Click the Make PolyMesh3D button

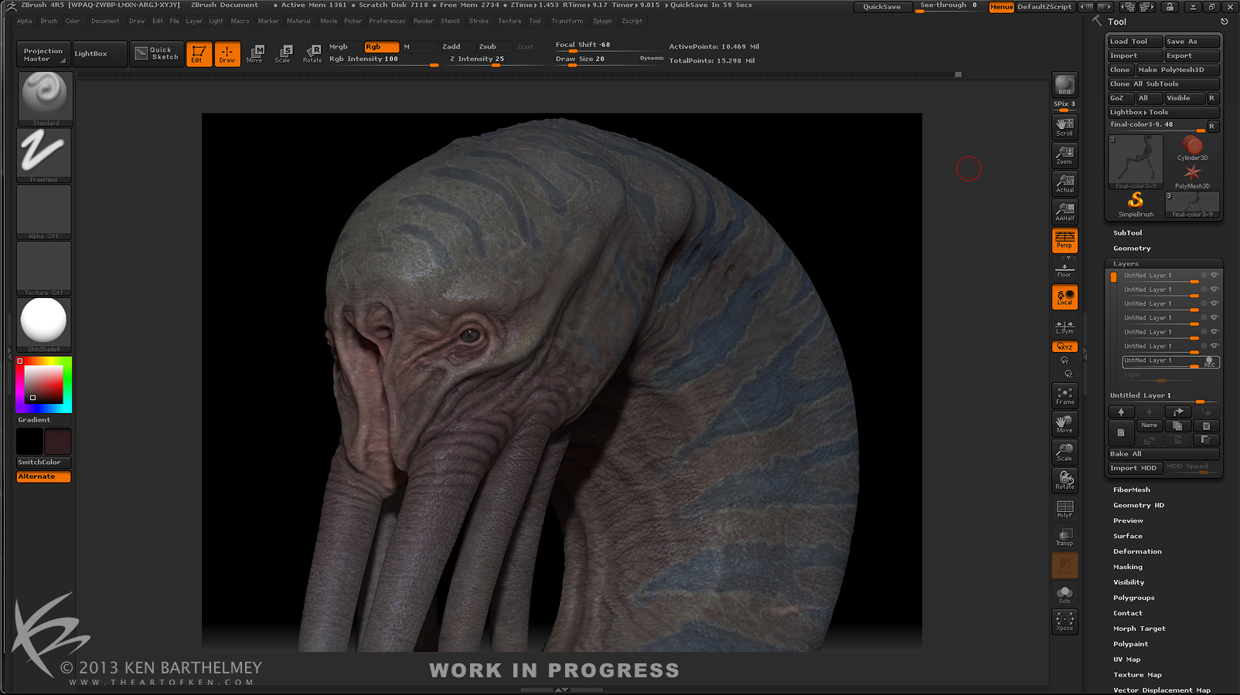tap(1177, 69)
